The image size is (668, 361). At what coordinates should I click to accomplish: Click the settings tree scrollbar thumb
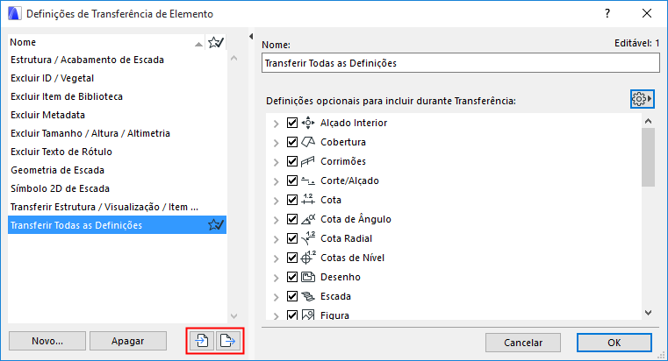[648, 158]
